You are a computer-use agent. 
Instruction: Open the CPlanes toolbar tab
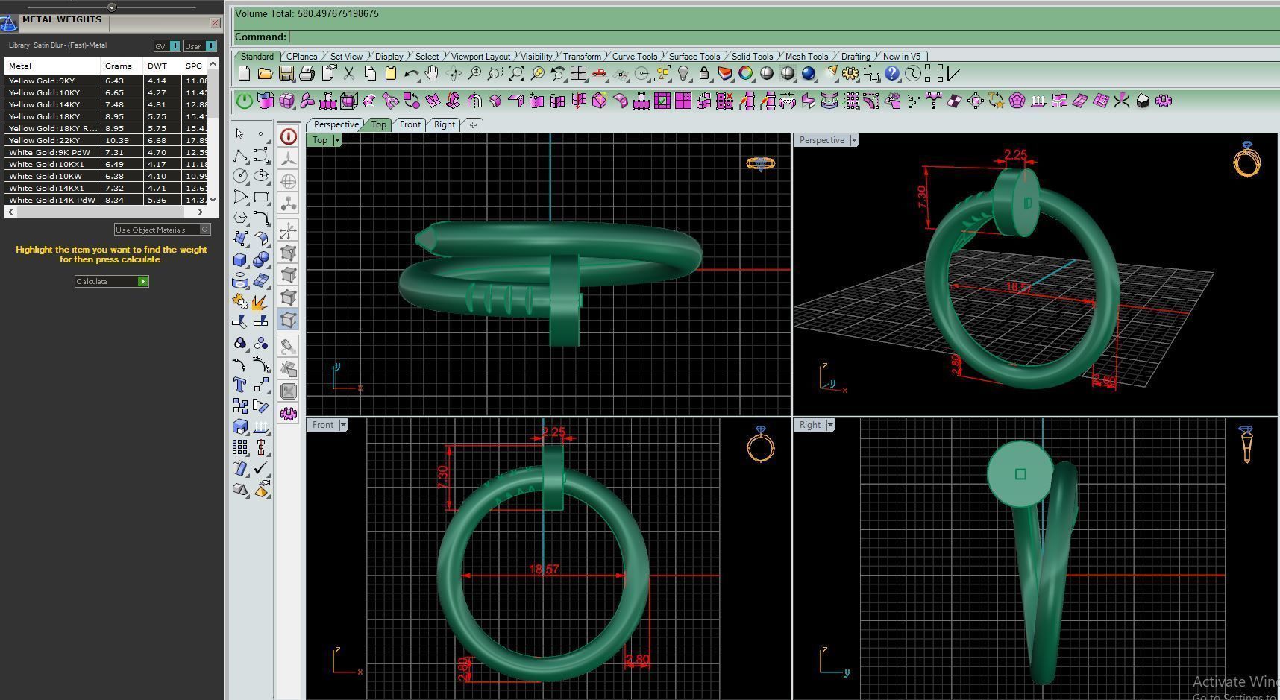pyautogui.click(x=301, y=57)
